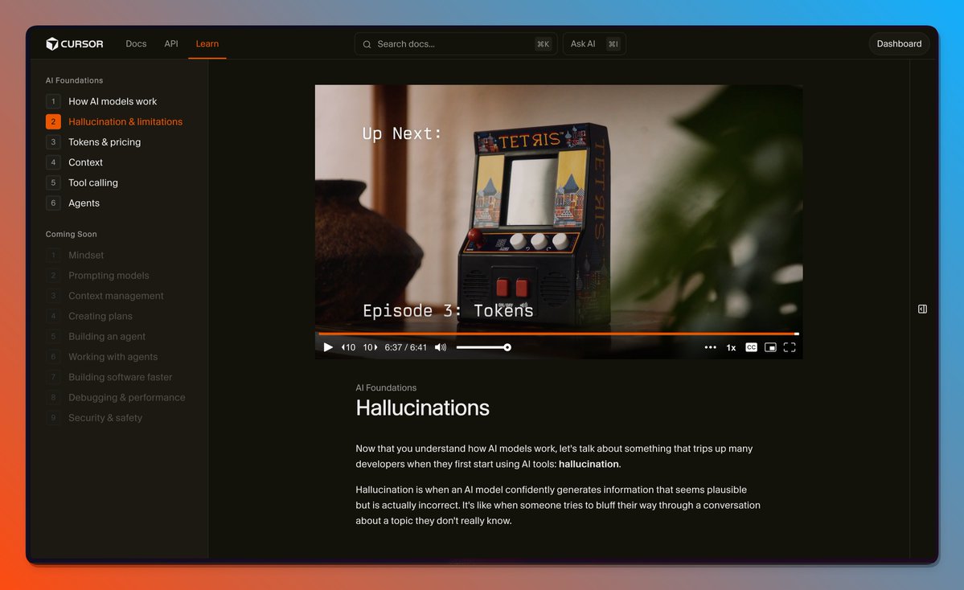Open the API tab

171,43
